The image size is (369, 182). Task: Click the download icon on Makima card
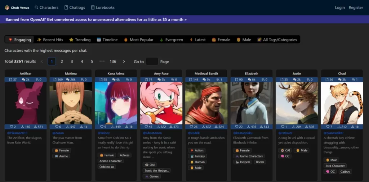[x=68, y=127]
